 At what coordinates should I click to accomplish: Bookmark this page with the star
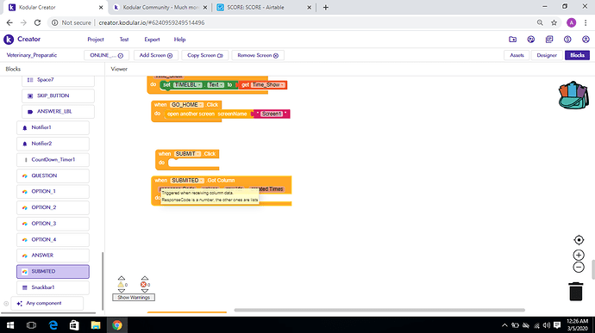(554, 22)
